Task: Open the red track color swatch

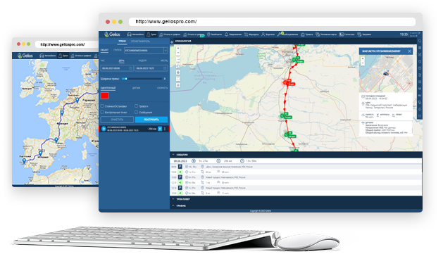Action: [x=105, y=96]
